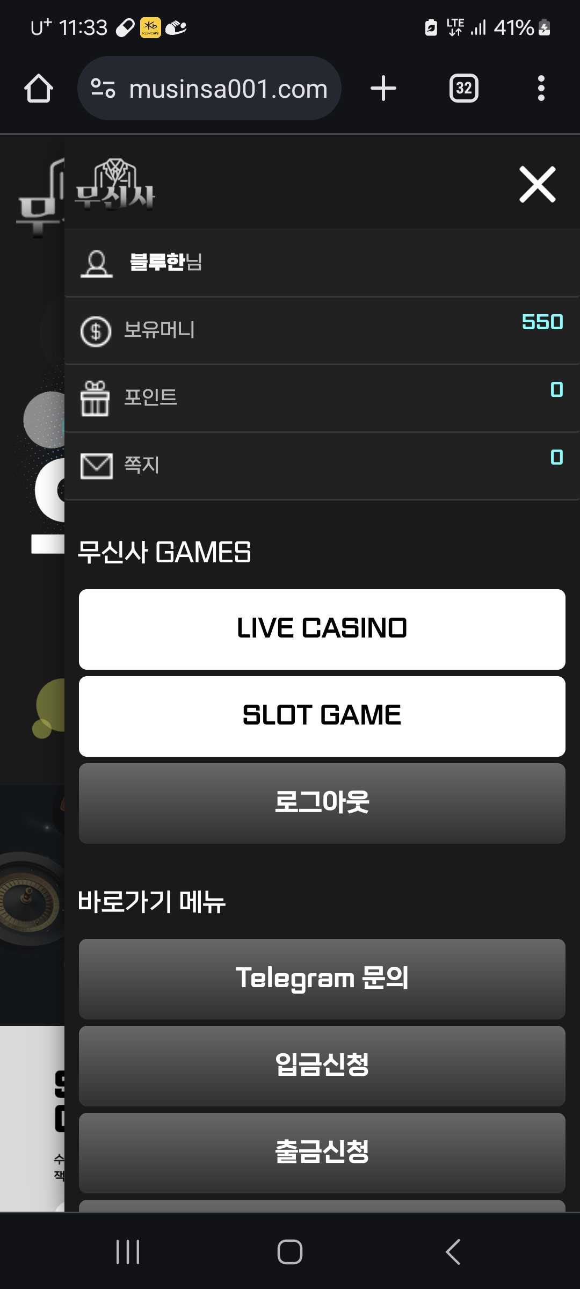Viewport: 580px width, 1289px height.
Task: Tap the site settings icon in the address bar
Action: (x=103, y=88)
